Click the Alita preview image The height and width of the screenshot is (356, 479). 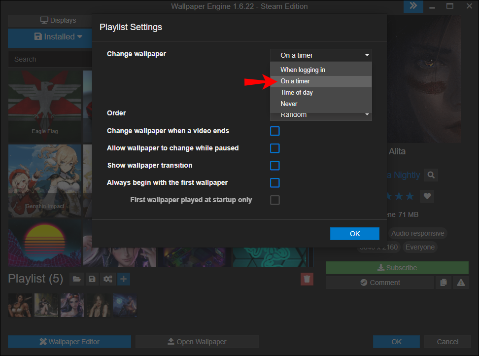424,79
